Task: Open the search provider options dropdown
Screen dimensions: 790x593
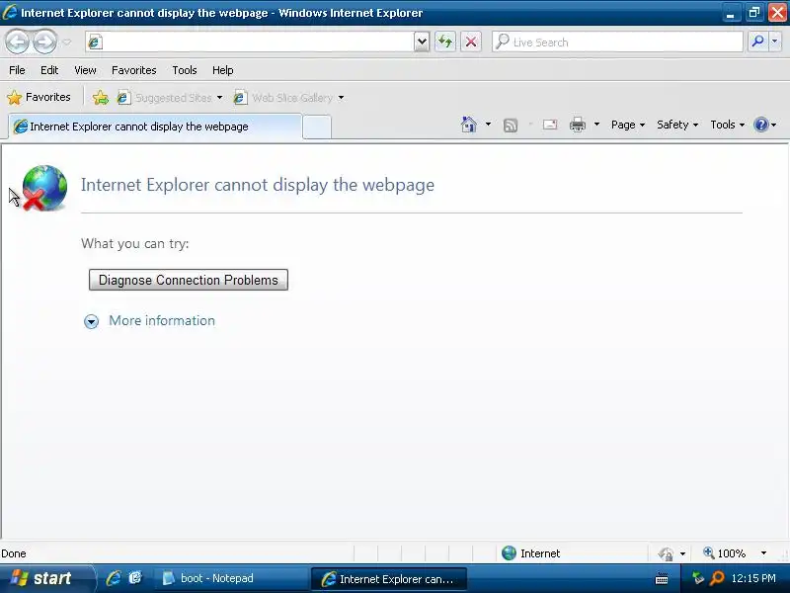Action: (x=775, y=42)
